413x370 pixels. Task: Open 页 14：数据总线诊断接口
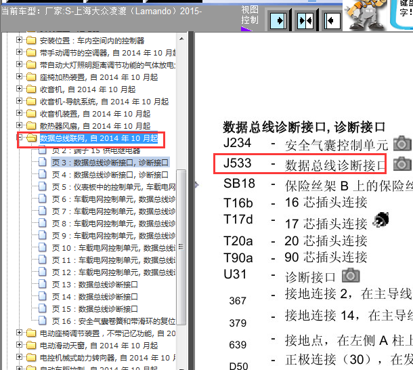pos(95,297)
